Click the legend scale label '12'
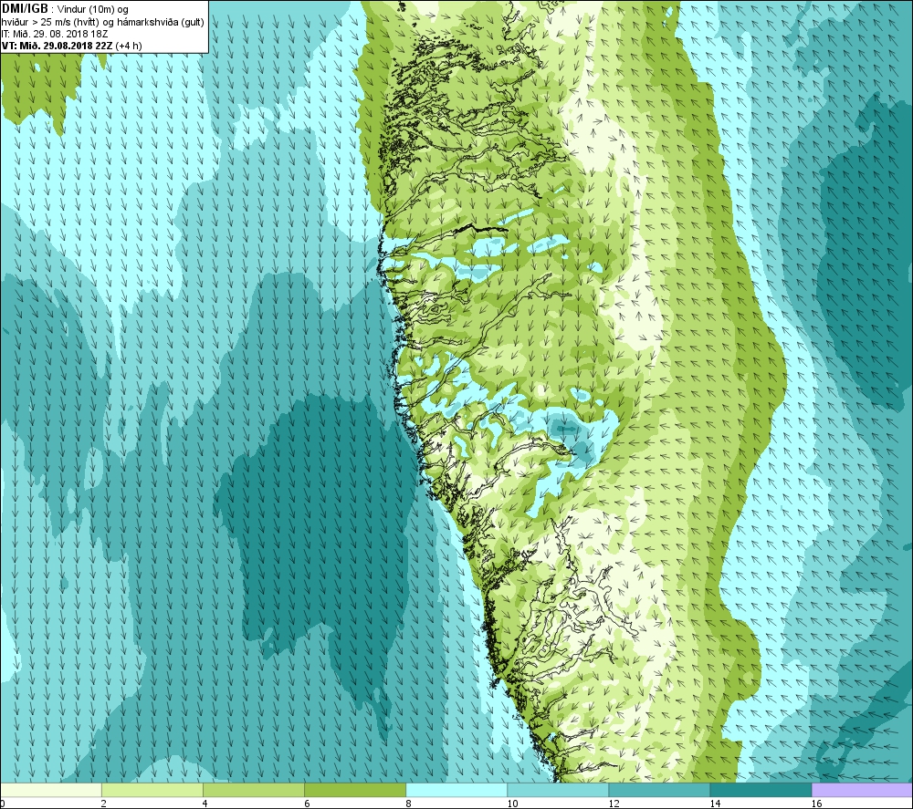 [x=614, y=804]
